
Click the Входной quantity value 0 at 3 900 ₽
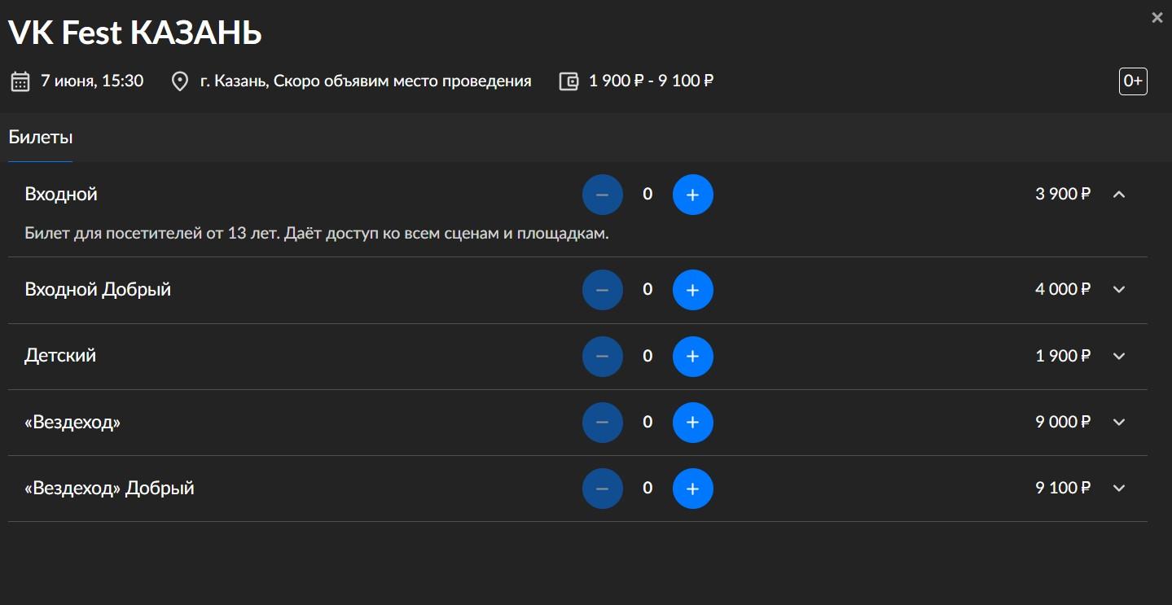[647, 194]
